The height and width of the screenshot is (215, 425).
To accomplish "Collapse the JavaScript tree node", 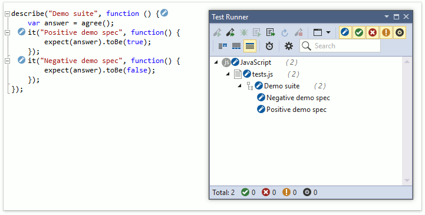I will click(x=216, y=62).
